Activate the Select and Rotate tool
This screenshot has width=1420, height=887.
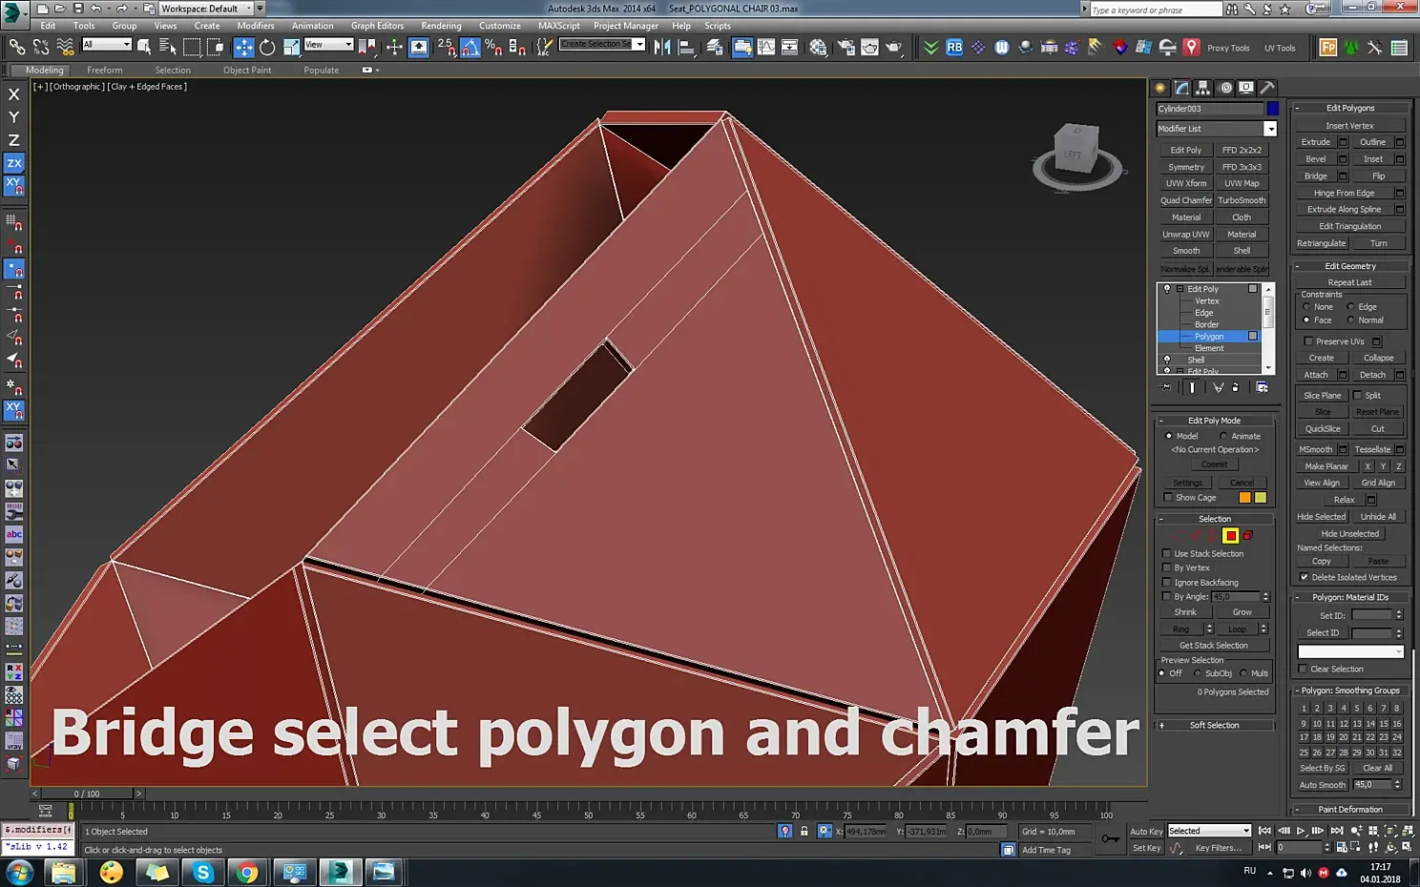[267, 47]
